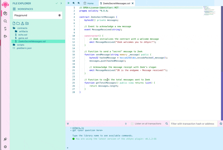
Task: Click the green checkmark in File Explorer header
Action: (57, 3)
